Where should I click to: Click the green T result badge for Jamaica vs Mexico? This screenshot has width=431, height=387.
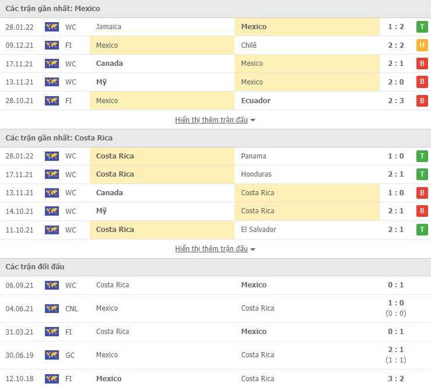click(422, 27)
